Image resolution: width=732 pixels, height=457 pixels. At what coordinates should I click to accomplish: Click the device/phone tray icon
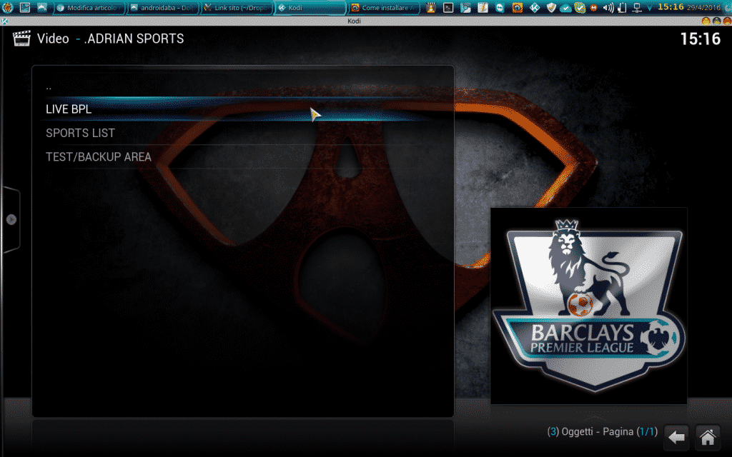click(x=623, y=7)
